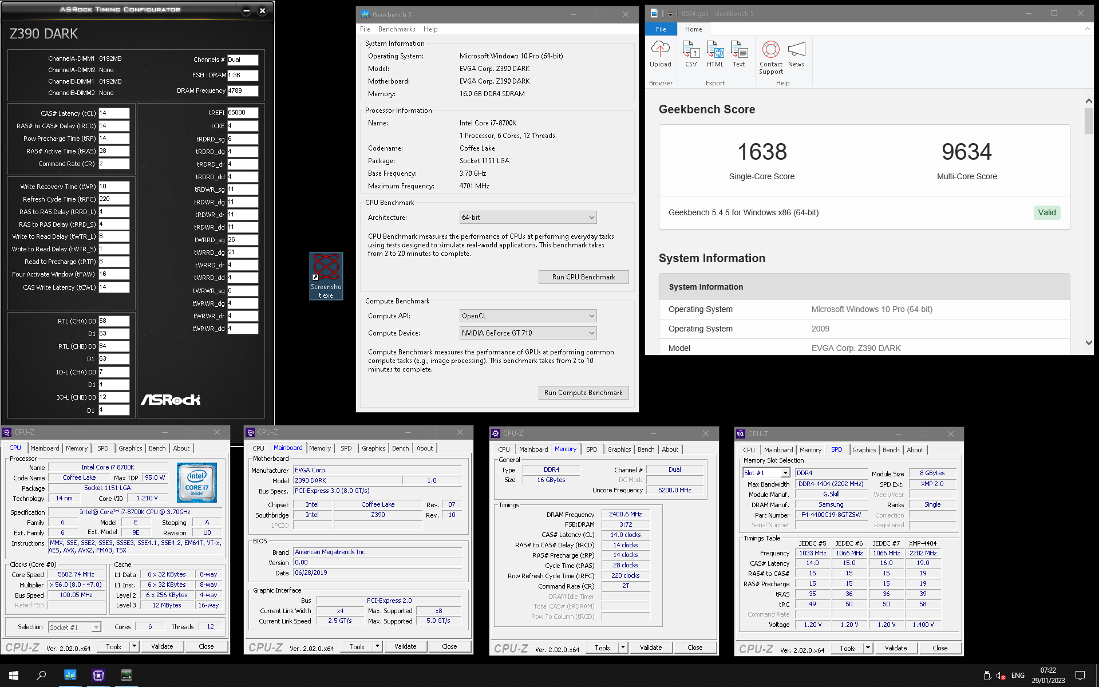Click Geekbench results vertical scrollbar thumb
Screen dimensions: 1099x687
click(1089, 121)
